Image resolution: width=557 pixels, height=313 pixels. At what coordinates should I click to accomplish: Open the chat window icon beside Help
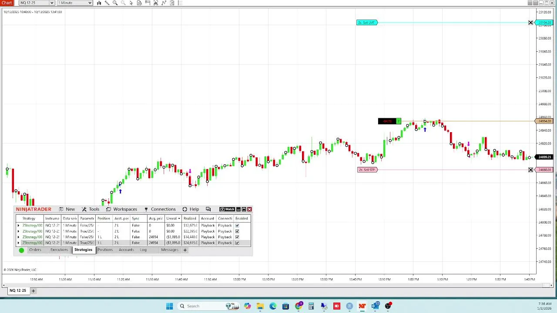(x=208, y=210)
